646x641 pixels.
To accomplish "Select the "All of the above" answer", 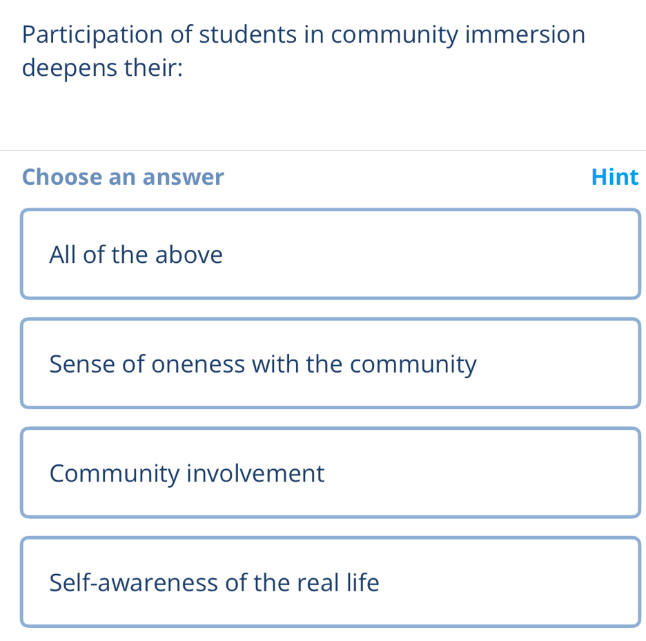I will pyautogui.click(x=330, y=255).
